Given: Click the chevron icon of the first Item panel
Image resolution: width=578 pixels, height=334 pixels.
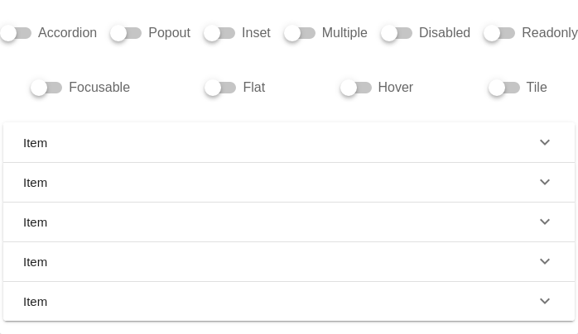Looking at the screenshot, I should click(x=545, y=142).
